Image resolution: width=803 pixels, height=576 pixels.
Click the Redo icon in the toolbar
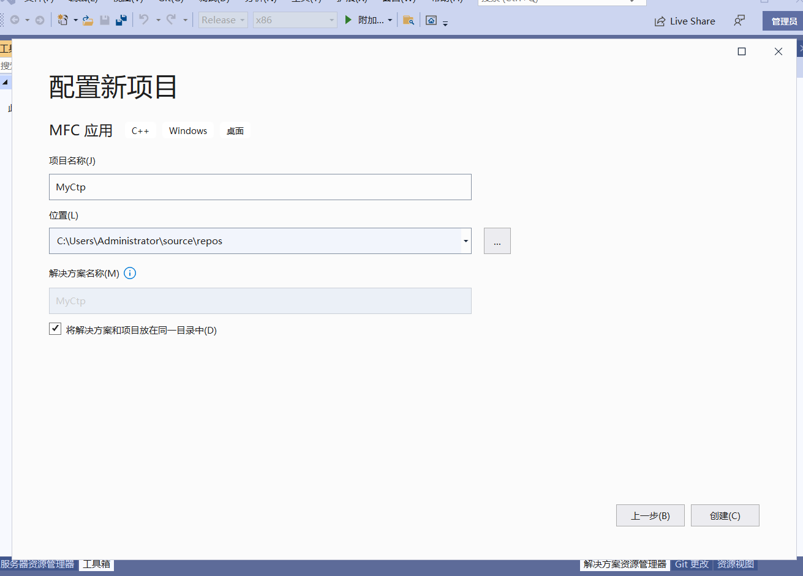click(172, 20)
